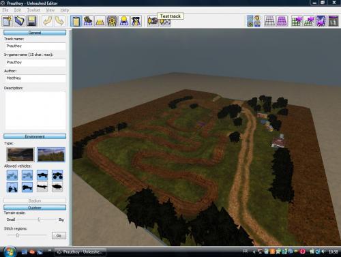This screenshot has height=257, width=341.
Task: Click the Test track icon
Action: click(165, 22)
